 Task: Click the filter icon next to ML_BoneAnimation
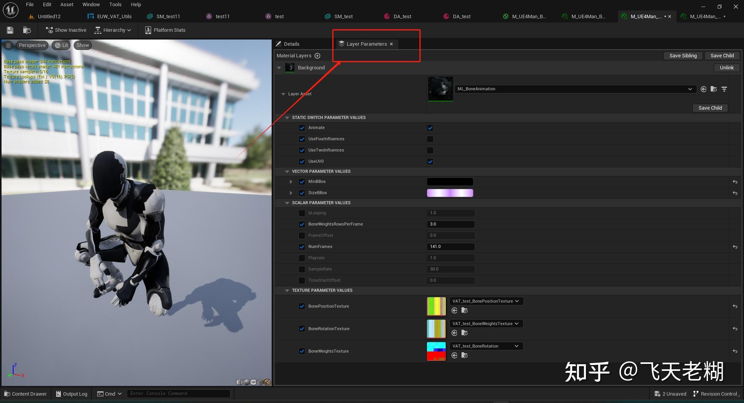[724, 89]
